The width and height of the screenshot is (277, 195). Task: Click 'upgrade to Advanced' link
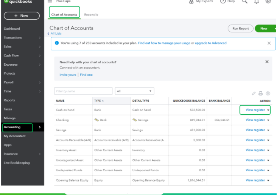(210, 43)
